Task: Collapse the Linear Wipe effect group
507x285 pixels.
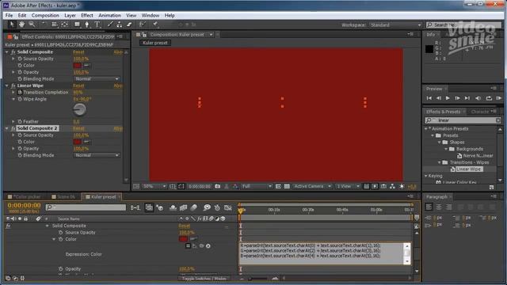Action: tap(7, 85)
